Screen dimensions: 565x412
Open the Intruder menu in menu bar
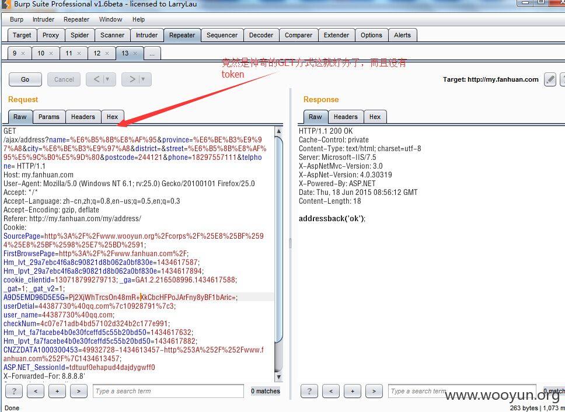[43, 19]
